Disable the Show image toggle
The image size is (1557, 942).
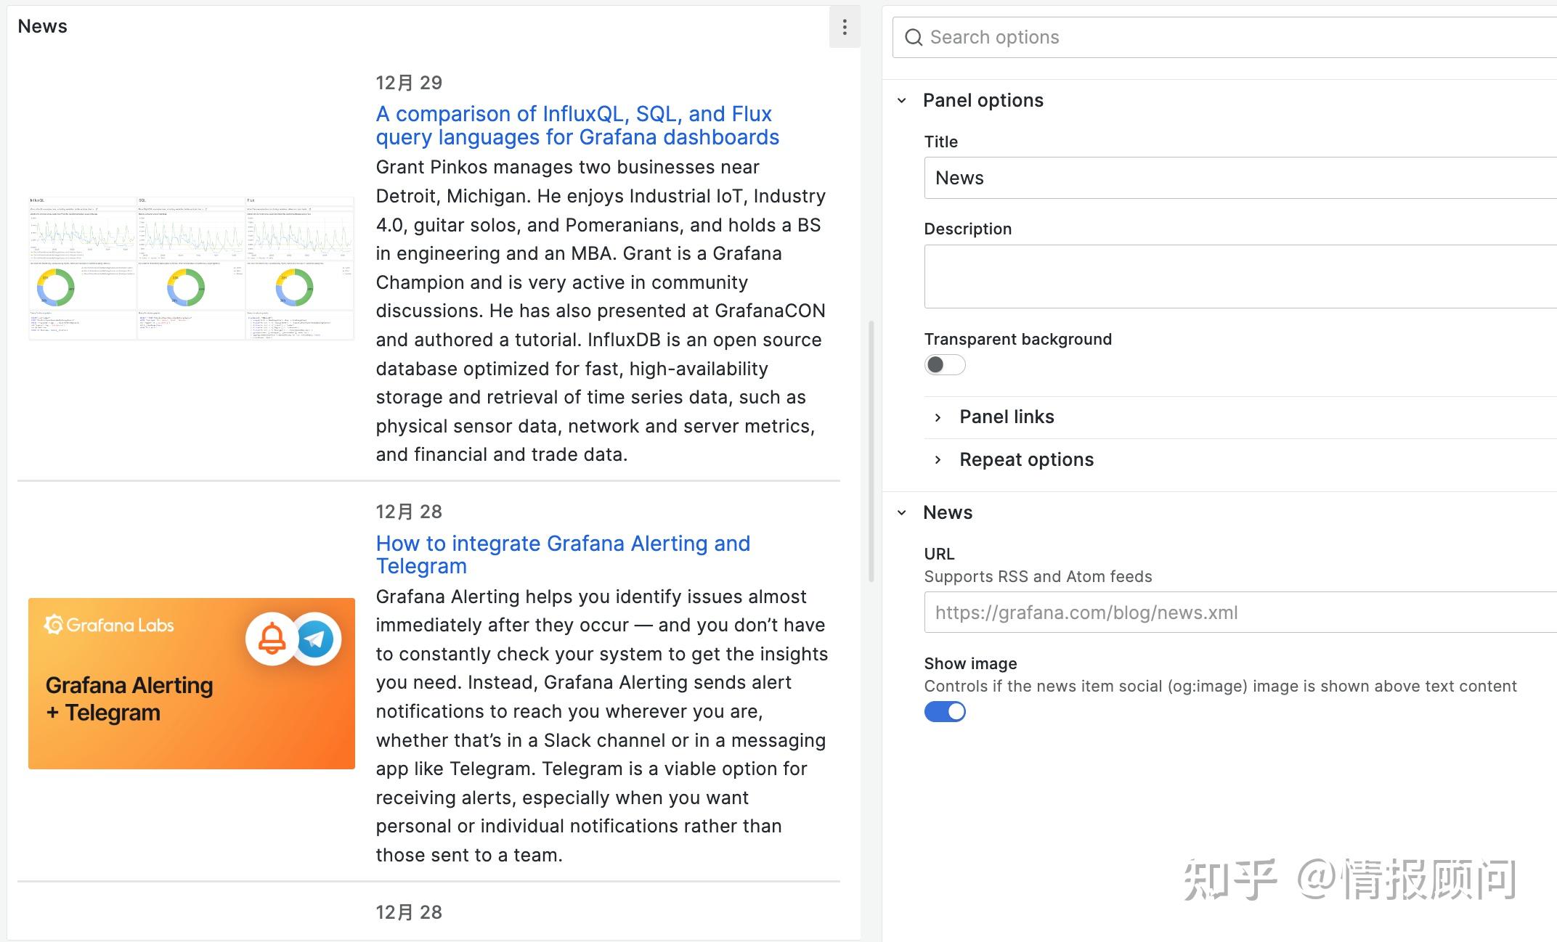pyautogui.click(x=944, y=711)
